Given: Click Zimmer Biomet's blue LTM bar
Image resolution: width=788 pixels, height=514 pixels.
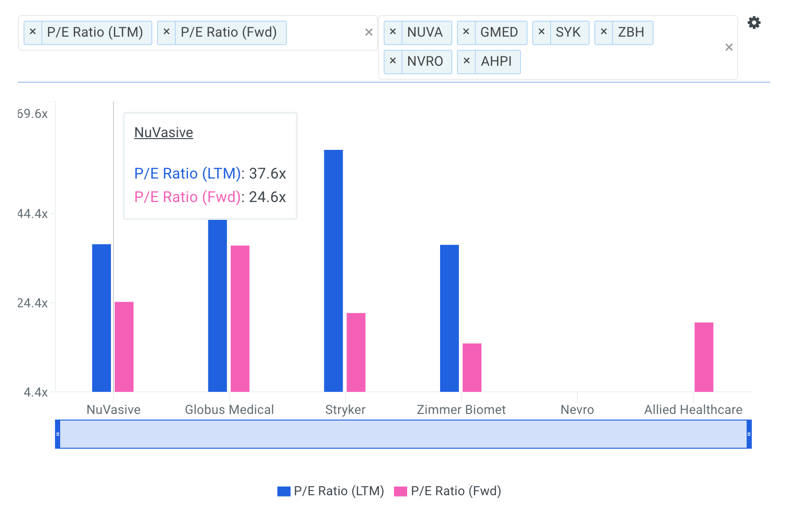Looking at the screenshot, I should pyautogui.click(x=449, y=318).
